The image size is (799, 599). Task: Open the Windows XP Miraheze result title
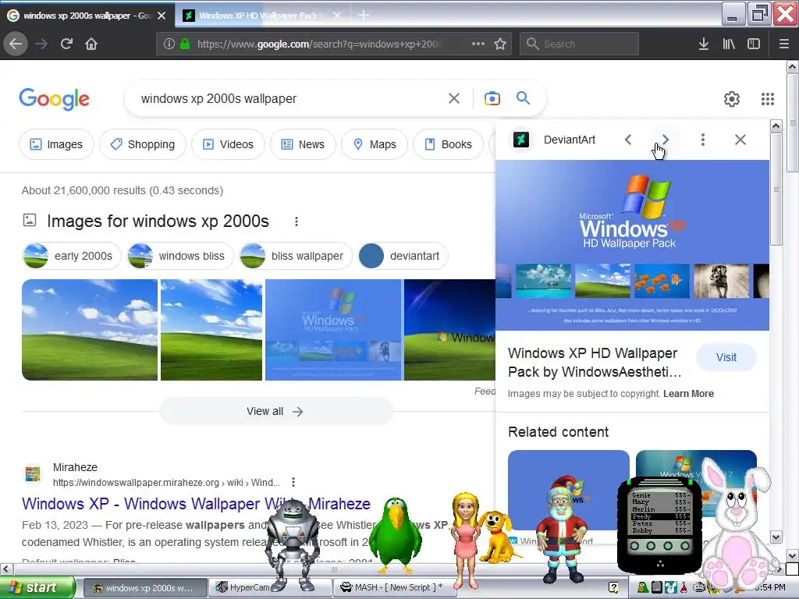(196, 504)
